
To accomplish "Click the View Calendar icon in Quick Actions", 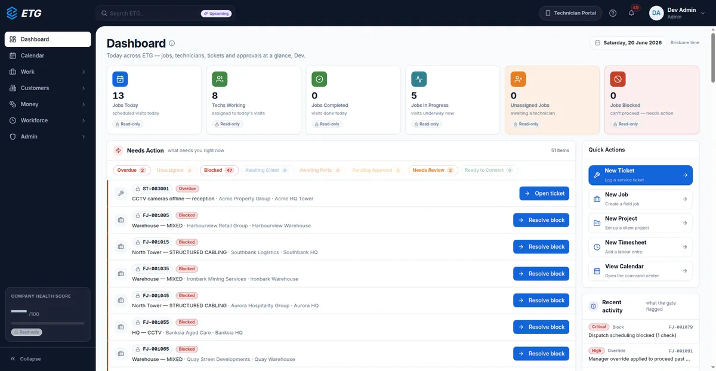I will 597,271.
